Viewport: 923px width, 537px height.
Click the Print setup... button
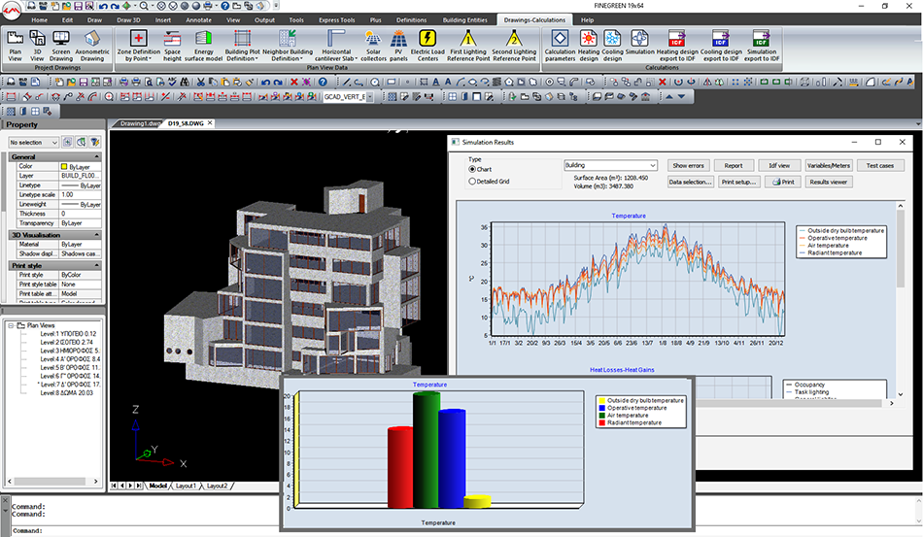738,183
